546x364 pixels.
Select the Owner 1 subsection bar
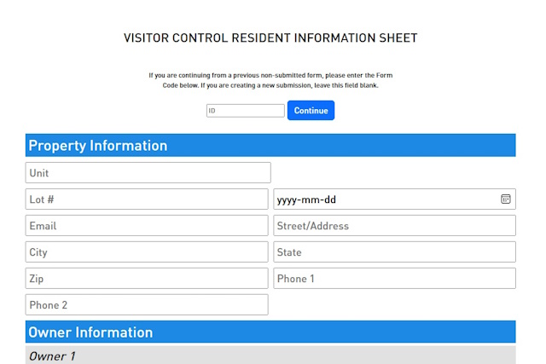270,355
